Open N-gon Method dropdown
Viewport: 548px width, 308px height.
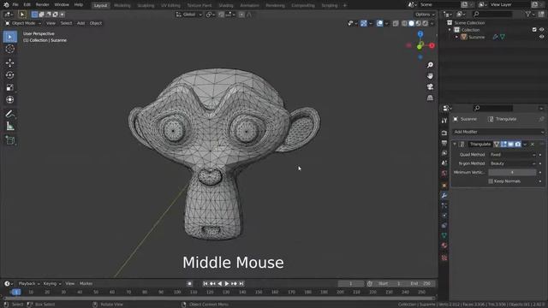[x=513, y=163]
